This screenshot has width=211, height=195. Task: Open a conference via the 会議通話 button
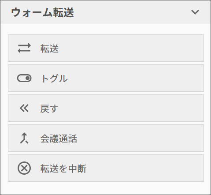[x=106, y=138]
